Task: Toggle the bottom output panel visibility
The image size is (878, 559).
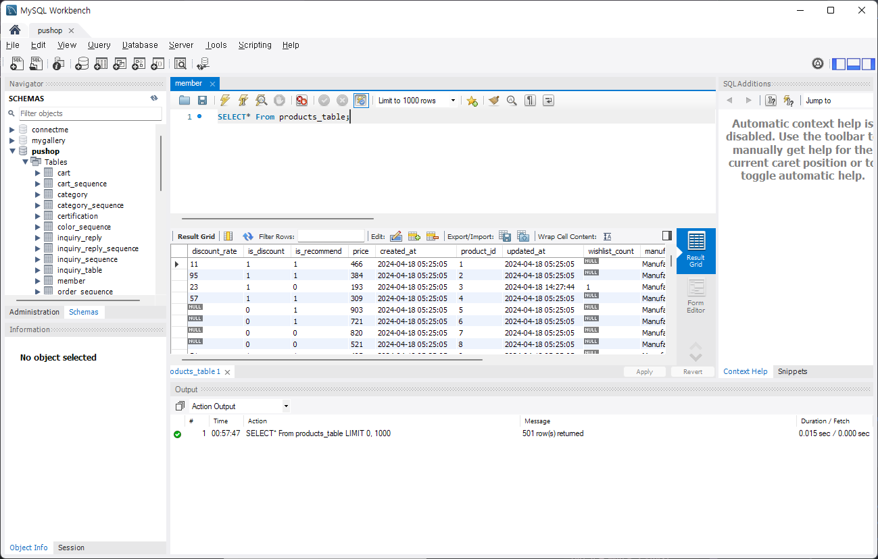Action: 853,64
